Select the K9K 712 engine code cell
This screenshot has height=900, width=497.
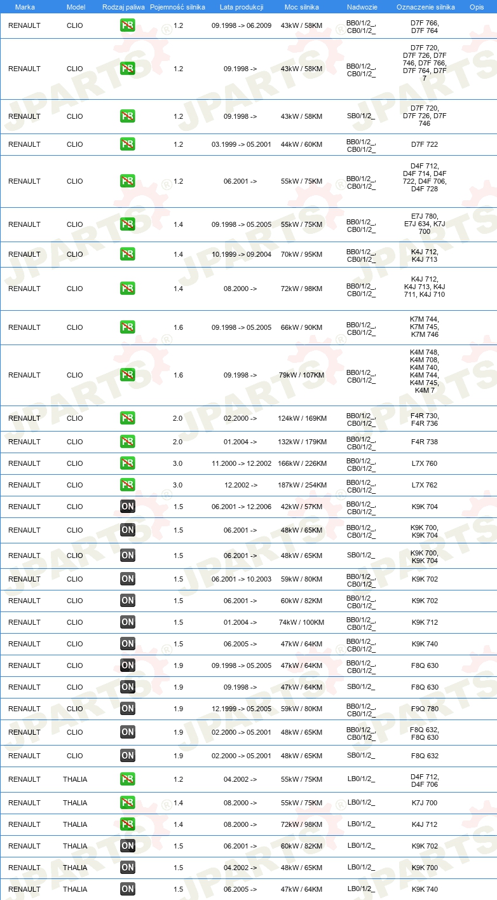tap(425, 622)
